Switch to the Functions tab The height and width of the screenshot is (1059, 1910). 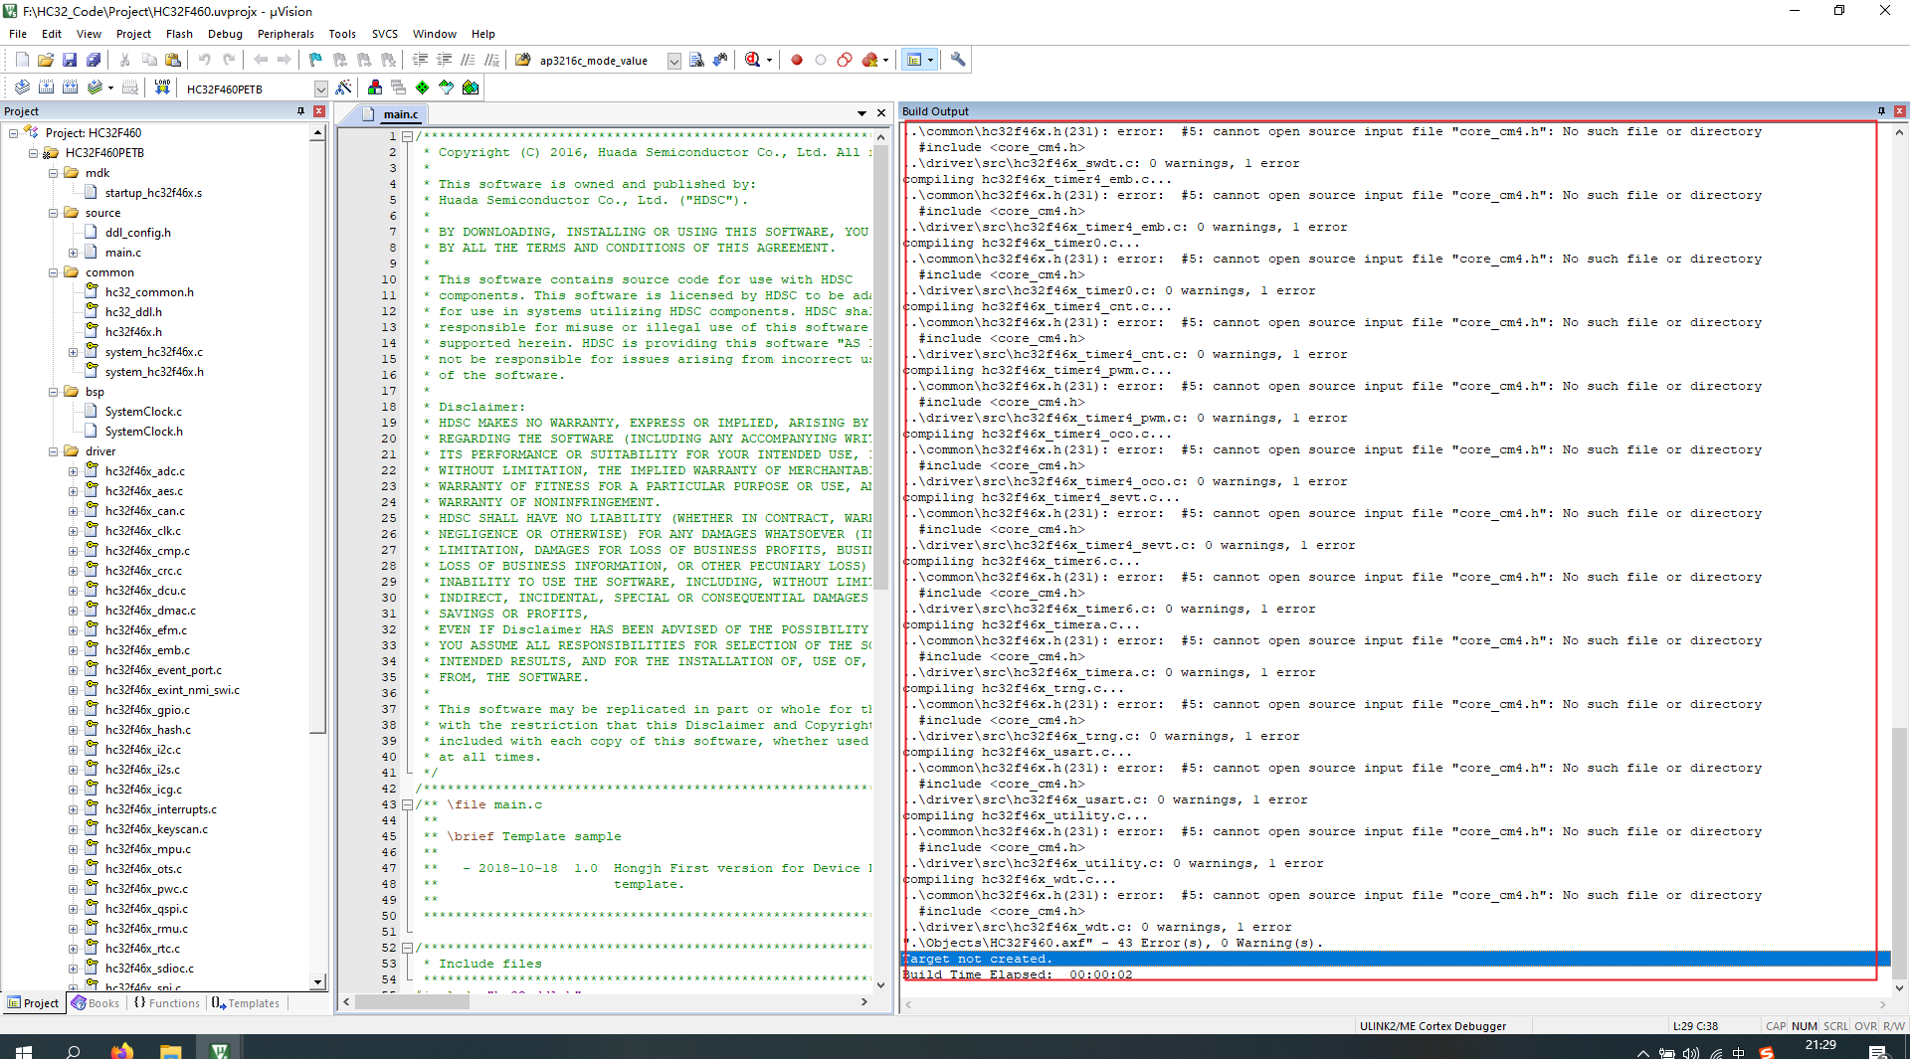166,1003
